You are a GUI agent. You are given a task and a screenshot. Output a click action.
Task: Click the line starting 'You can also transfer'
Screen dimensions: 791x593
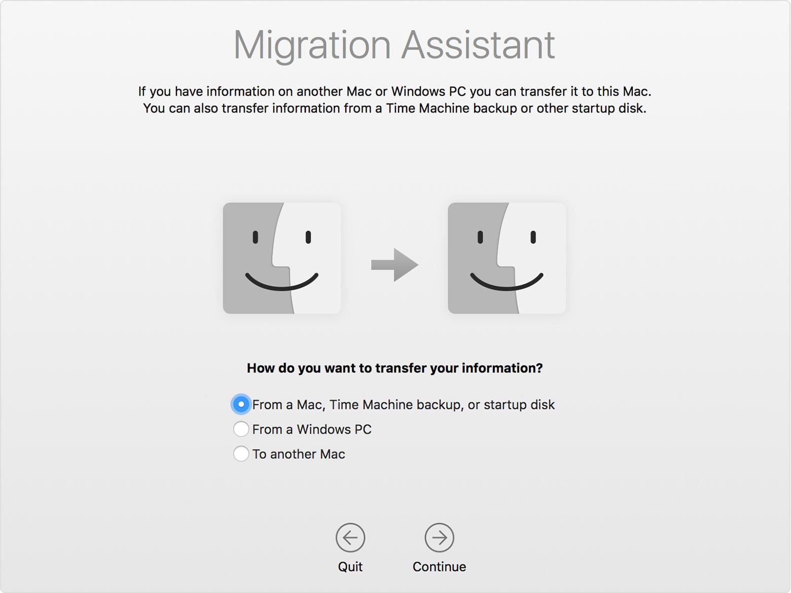point(394,108)
